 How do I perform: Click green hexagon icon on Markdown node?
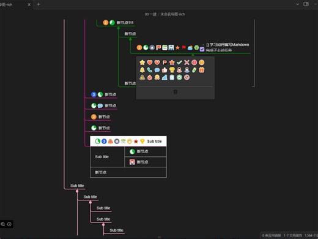tap(196, 48)
